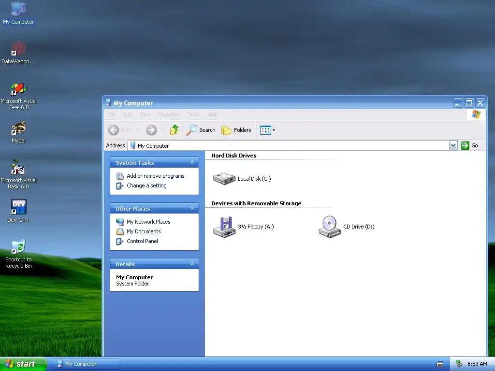Click Add or remove programs link
495x371 pixels.
pyautogui.click(x=155, y=176)
